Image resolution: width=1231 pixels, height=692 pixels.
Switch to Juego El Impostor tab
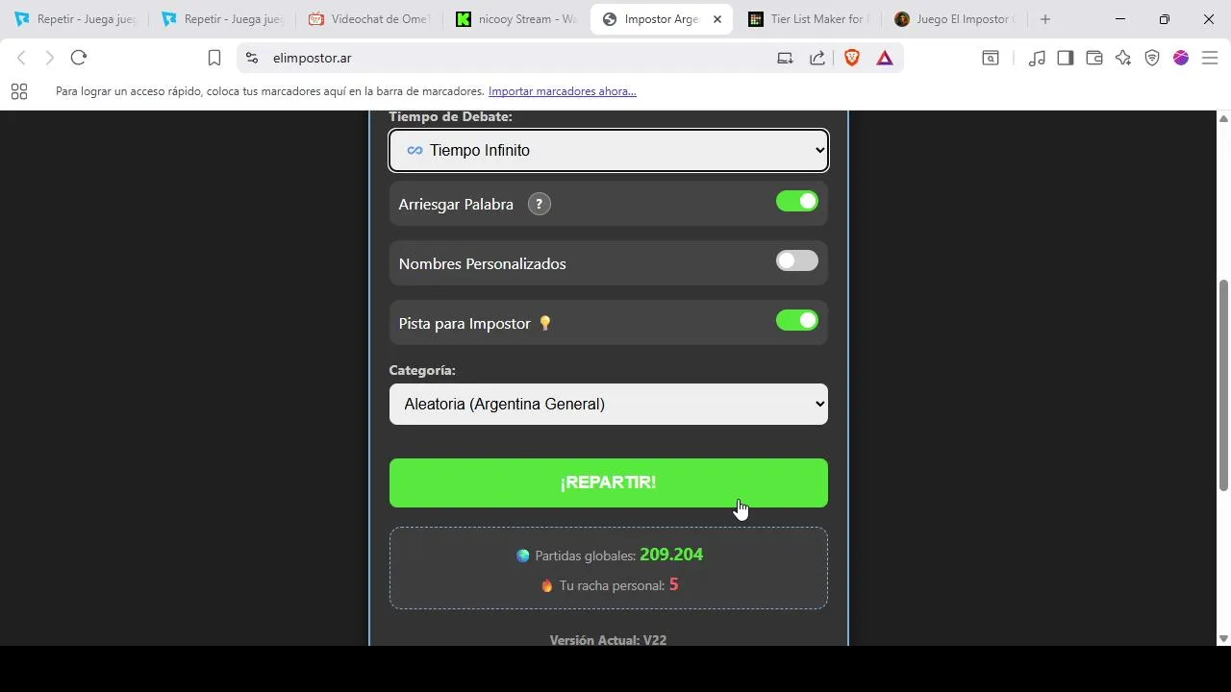pyautogui.click(x=957, y=19)
